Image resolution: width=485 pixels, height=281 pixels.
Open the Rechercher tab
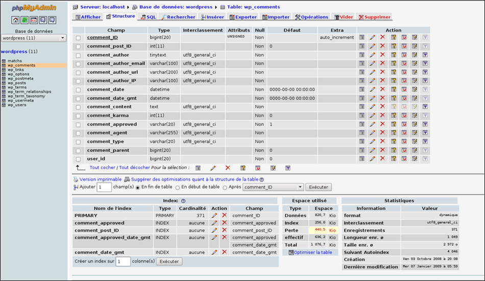click(x=179, y=17)
